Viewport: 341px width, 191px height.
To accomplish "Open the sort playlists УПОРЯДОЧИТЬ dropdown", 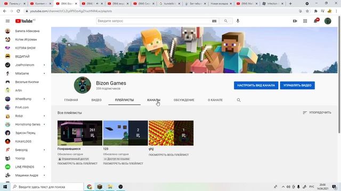I will click(x=317, y=112).
